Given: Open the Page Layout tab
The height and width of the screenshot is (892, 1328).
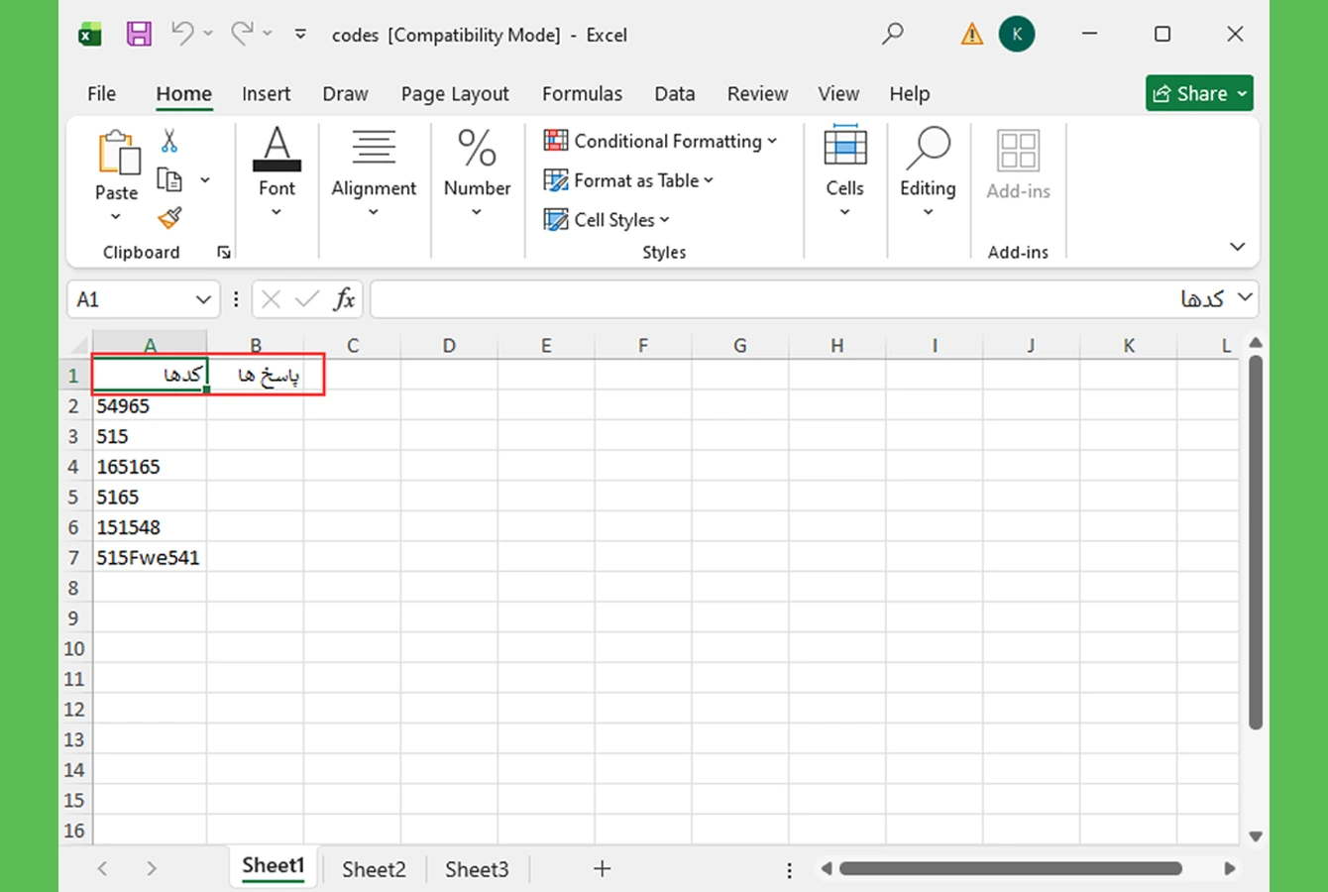Looking at the screenshot, I should [455, 93].
